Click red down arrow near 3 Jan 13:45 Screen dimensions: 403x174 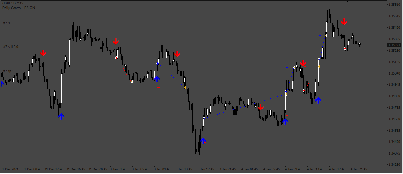click(177, 54)
